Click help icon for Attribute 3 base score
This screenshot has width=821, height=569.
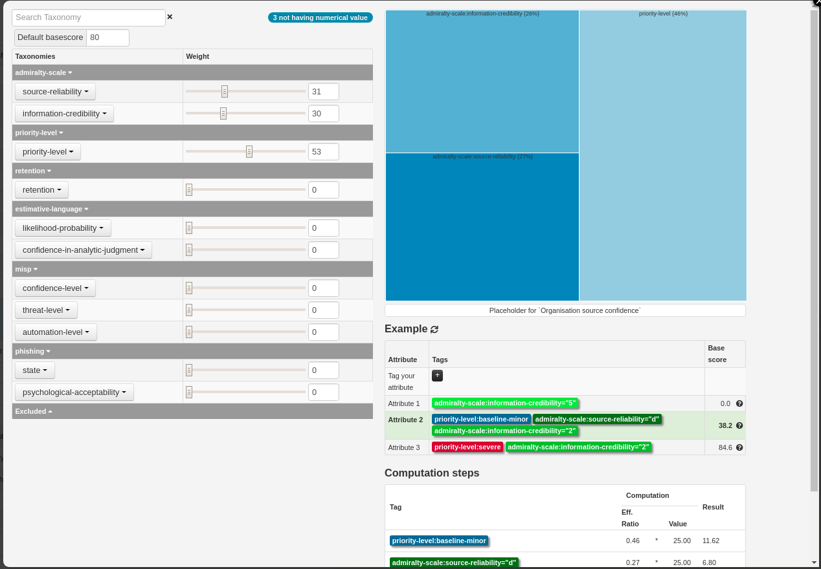point(739,447)
